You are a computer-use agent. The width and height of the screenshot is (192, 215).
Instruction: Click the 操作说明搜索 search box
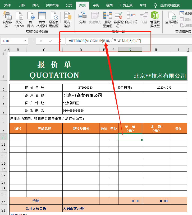coord(170,5)
